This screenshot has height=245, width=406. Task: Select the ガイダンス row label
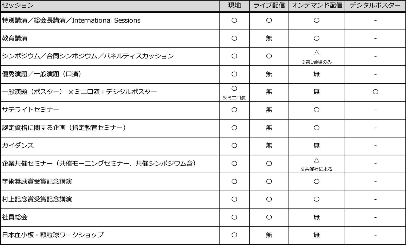coord(18,146)
